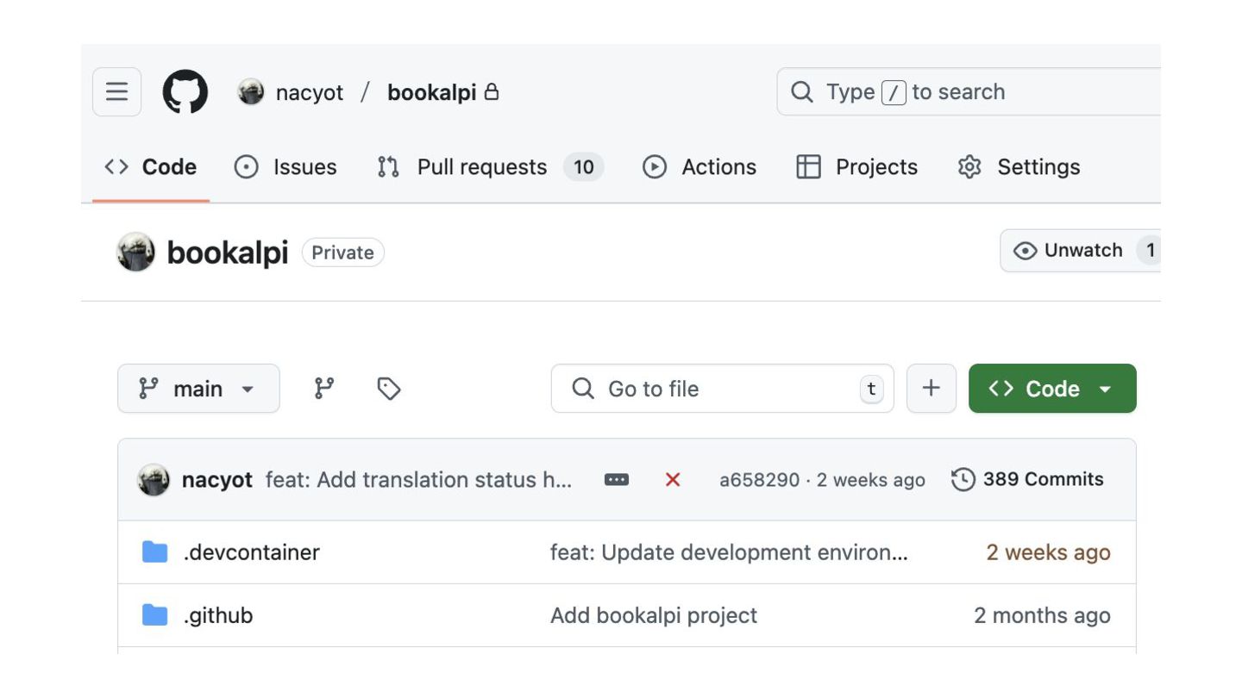Open the main branch dropdown
1242x698 pixels.
click(x=198, y=389)
